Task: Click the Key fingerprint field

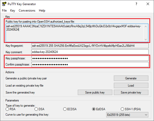Action: pos(90,46)
